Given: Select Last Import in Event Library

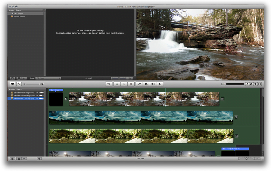Looking at the screenshot, I should (26, 14).
